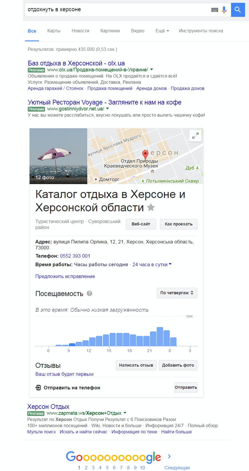Click Информация по теме sitelink
Viewport: 249px width, 471px height.
134,432
